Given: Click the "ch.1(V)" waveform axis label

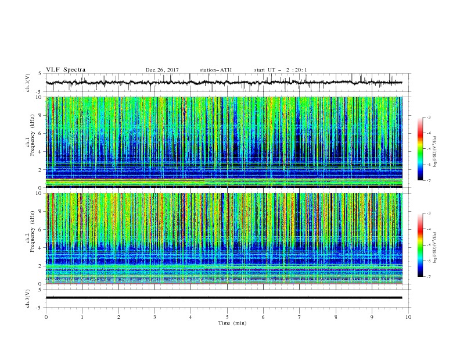Looking at the screenshot, I should [x=28, y=83].
